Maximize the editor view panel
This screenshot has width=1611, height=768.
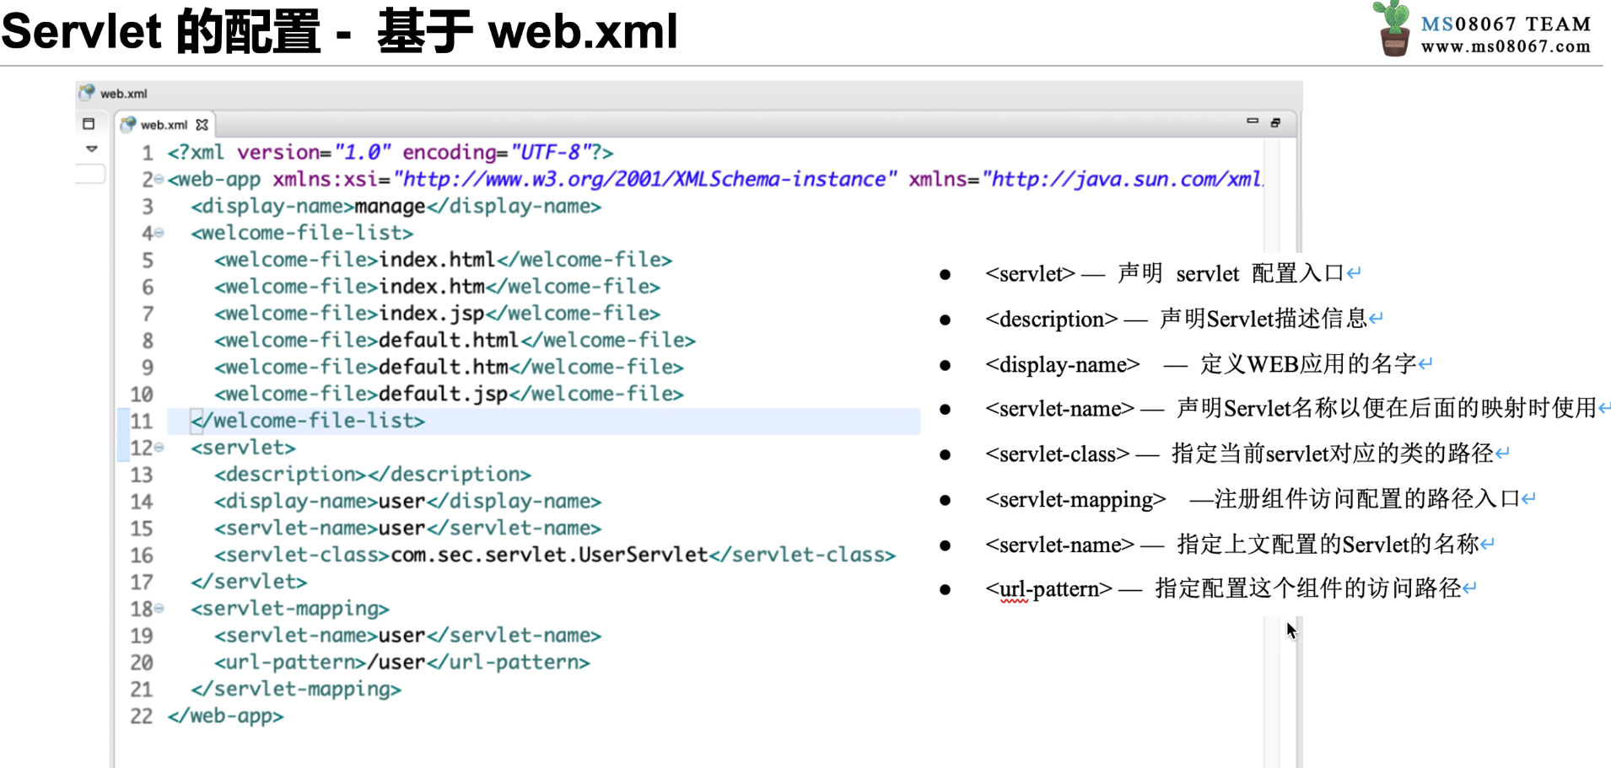point(1275,122)
